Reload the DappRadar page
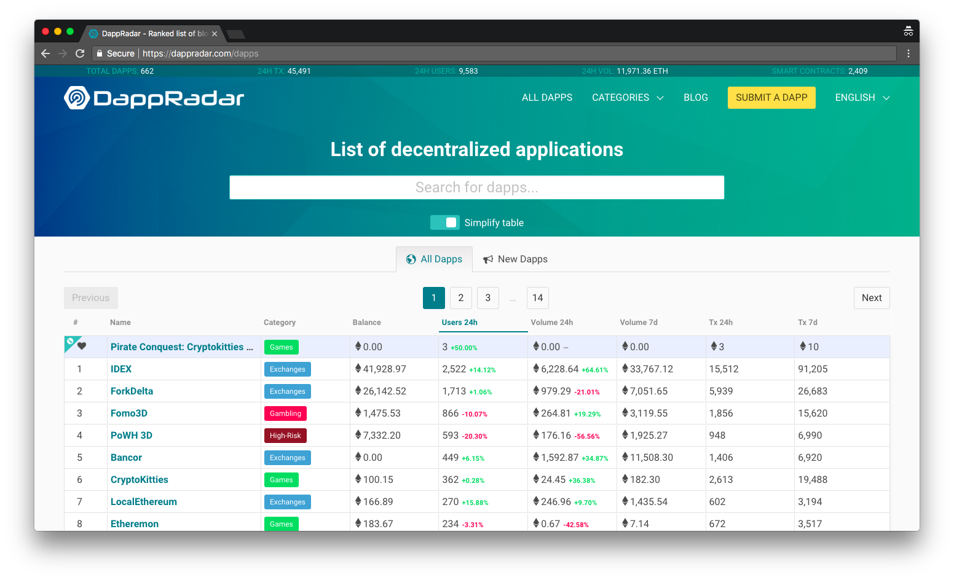The height and width of the screenshot is (580, 954). pos(80,53)
